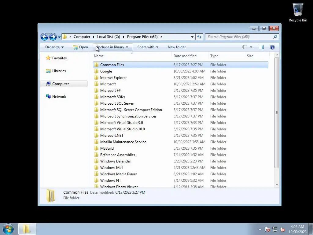The height and width of the screenshot is (235, 313).
Task: Select the Internet Explorer folder icon
Action: coord(96,77)
